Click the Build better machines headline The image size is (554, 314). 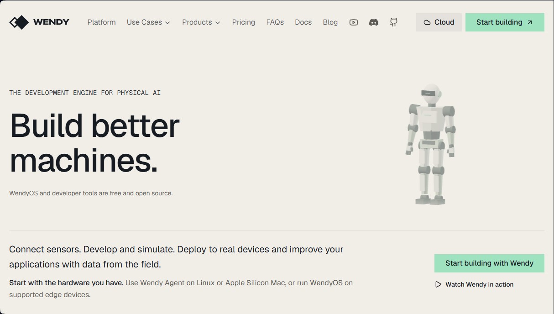click(94, 143)
